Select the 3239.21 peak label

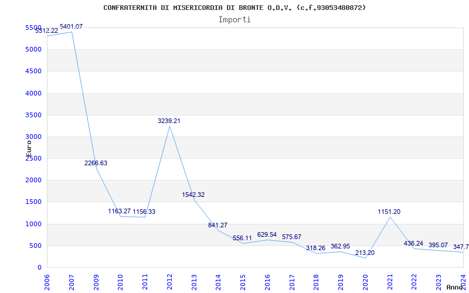pos(169,121)
